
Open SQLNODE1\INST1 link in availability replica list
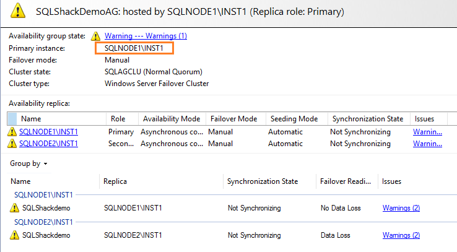tap(48, 132)
